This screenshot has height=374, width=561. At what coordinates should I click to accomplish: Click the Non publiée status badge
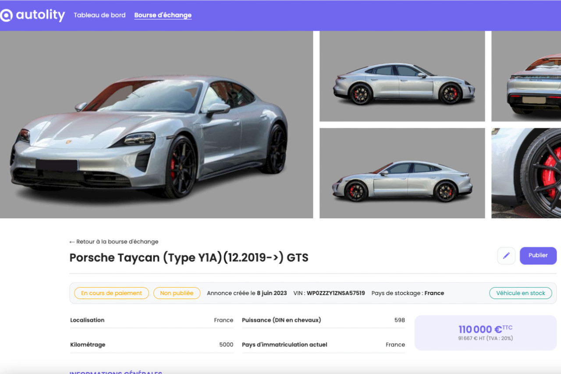177,293
